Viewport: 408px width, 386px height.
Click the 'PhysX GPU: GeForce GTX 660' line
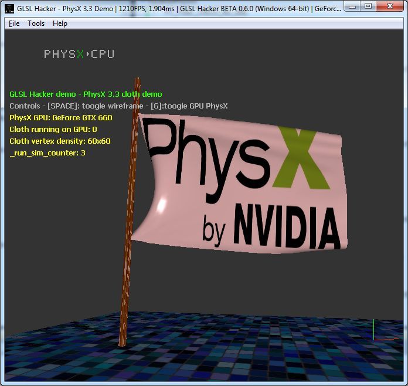61,117
